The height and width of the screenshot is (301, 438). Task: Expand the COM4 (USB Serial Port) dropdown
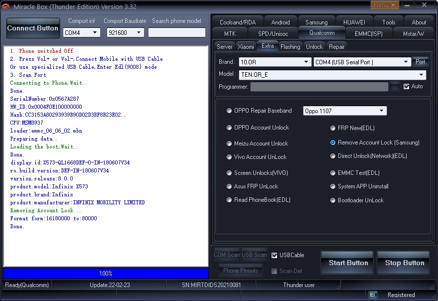[362, 62]
